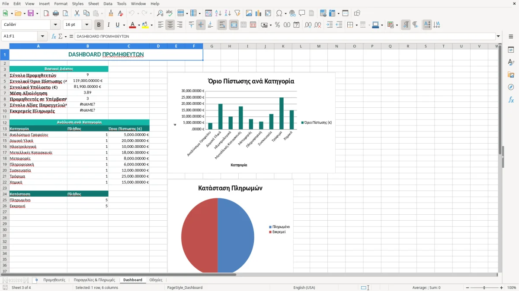Click Clear Direct Formatting icon

click(x=121, y=13)
